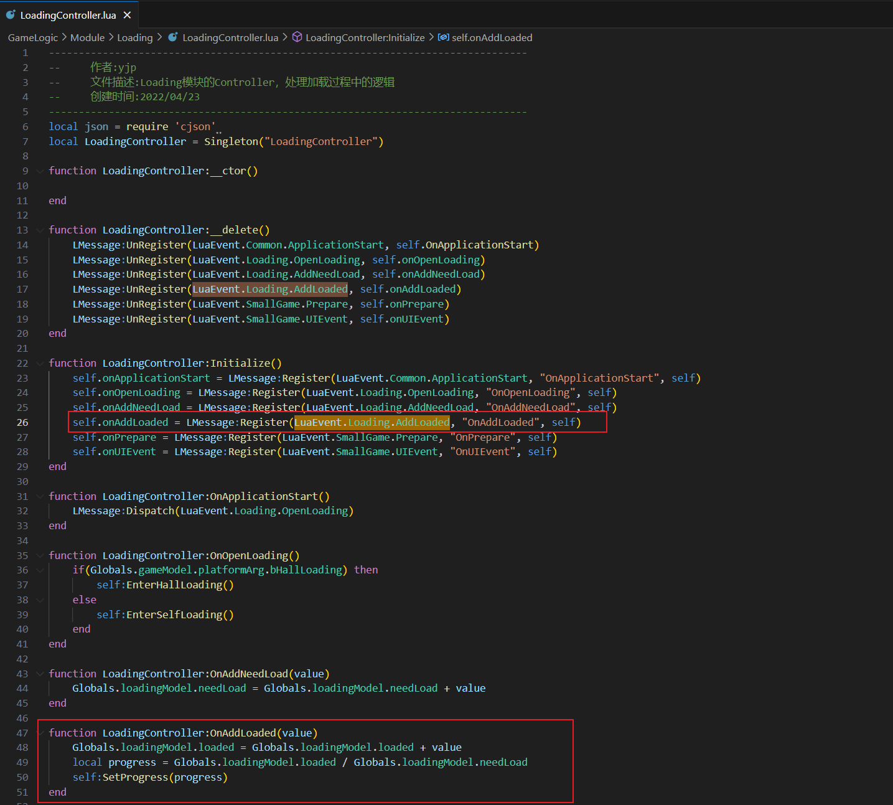Click the variable icon beside self.onAddLoaded breadcrumb

(x=443, y=37)
